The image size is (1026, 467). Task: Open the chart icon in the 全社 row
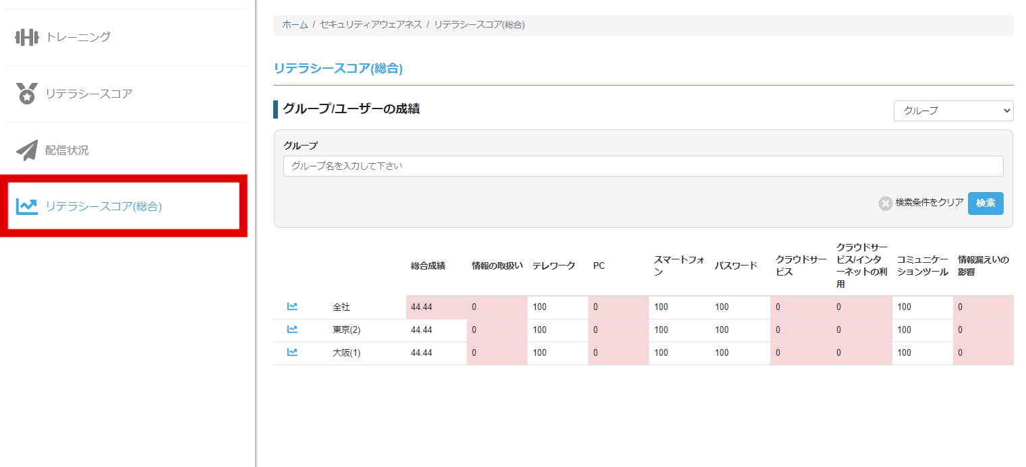point(292,307)
